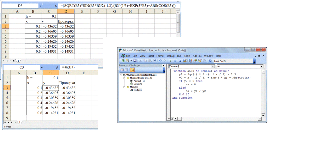
Task: Select Module1 in the project tree
Action: tap(137, 90)
